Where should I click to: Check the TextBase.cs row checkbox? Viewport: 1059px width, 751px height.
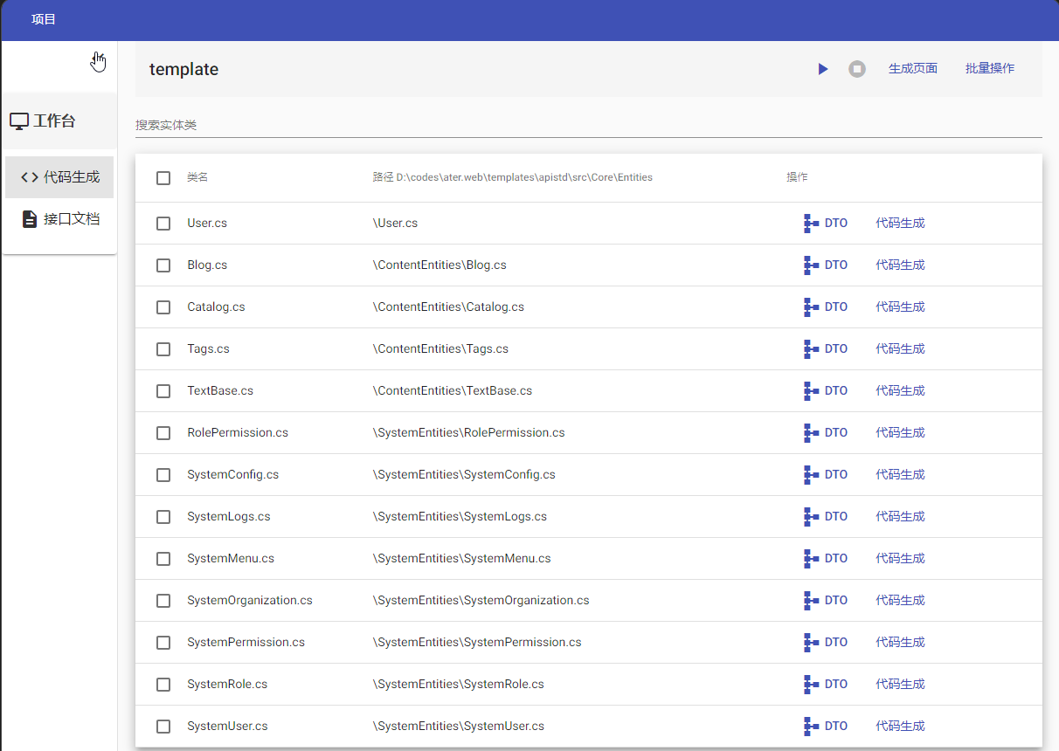pos(163,391)
